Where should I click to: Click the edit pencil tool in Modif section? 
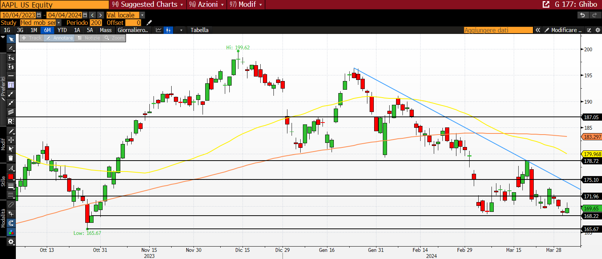pos(11,131)
